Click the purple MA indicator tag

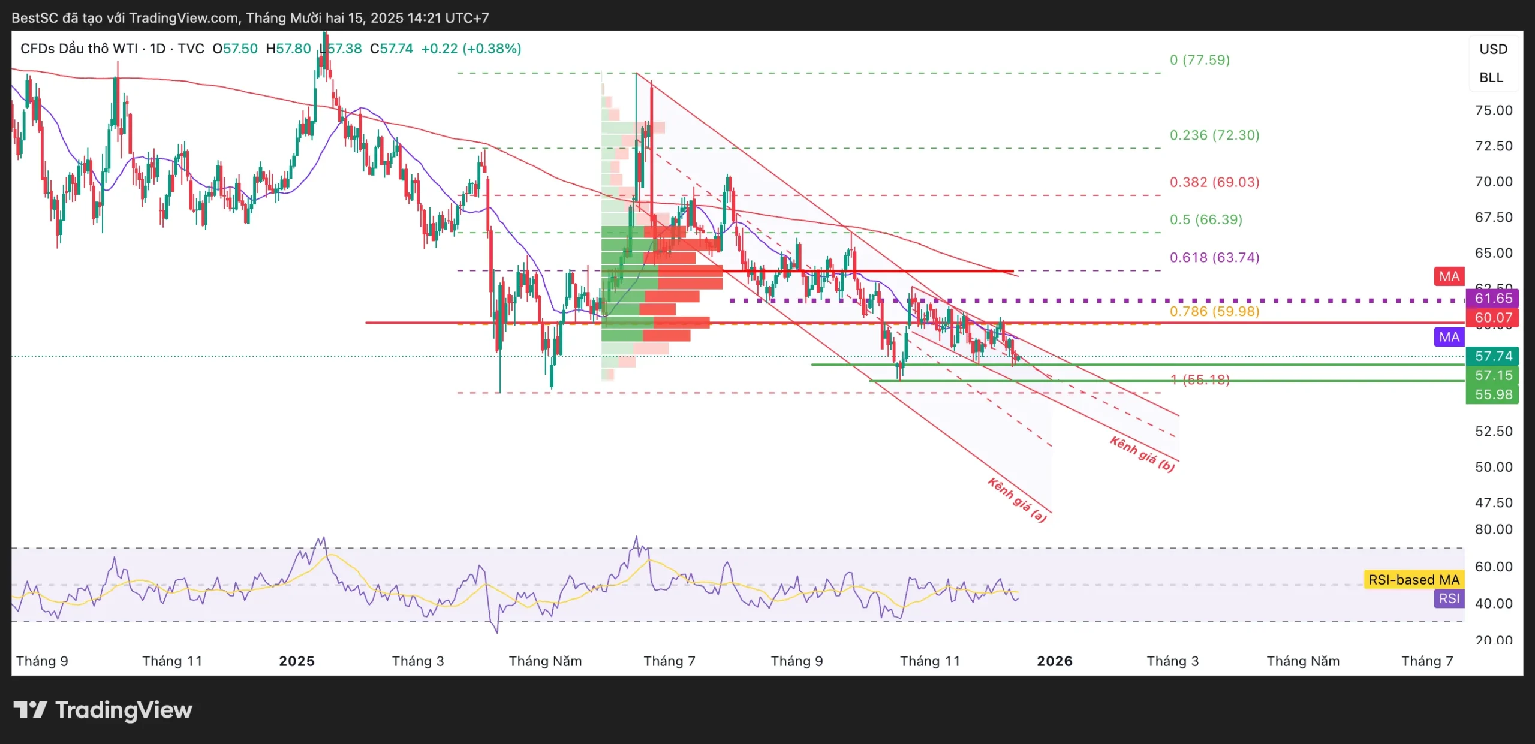[x=1449, y=337]
